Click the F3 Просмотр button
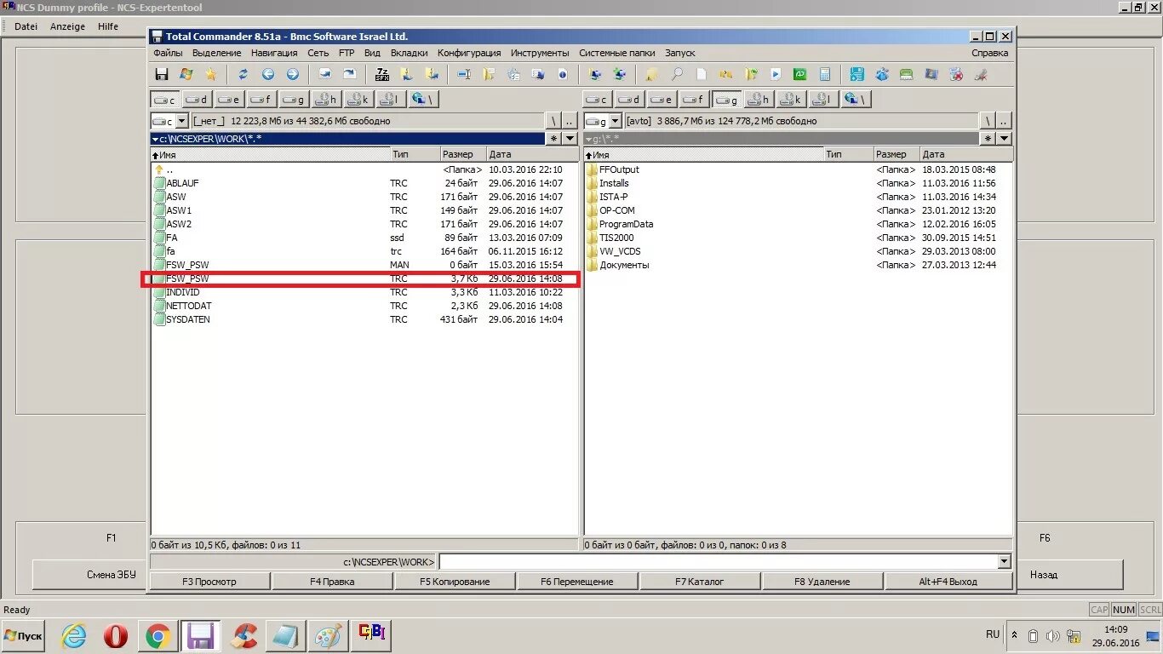The height and width of the screenshot is (654, 1163). point(209,582)
